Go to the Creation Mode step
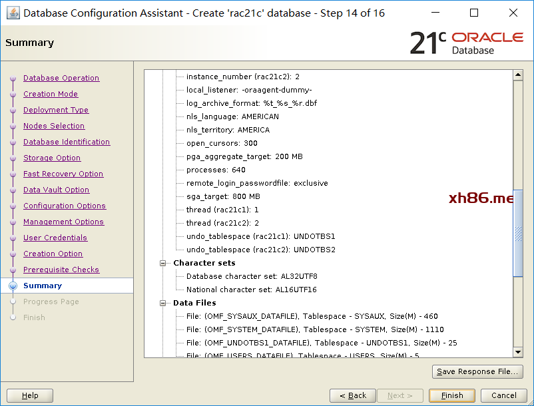Viewport: 534px width, 406px height. click(51, 94)
